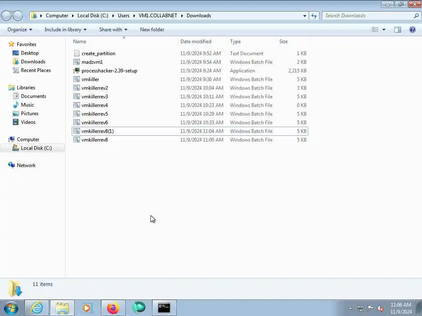
Task: Sort by the Date modified column header
Action: pyautogui.click(x=196, y=42)
